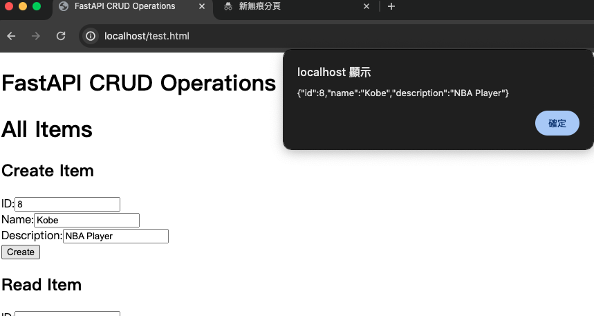594x316 pixels.
Task: Click the JSON message text in alert
Action: click(403, 93)
